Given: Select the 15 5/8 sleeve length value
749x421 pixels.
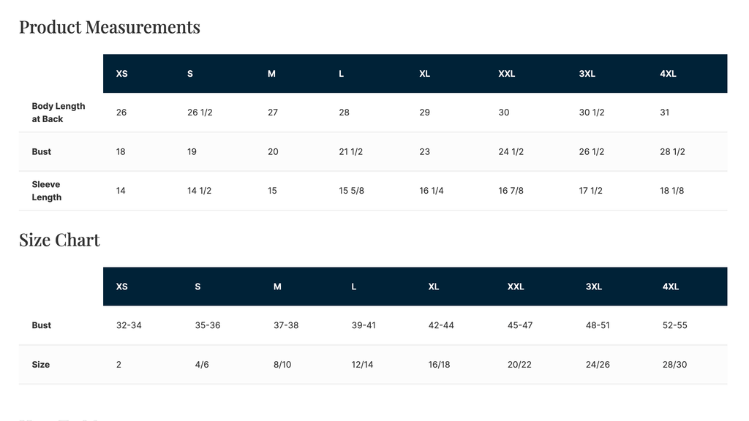Looking at the screenshot, I should tap(351, 191).
